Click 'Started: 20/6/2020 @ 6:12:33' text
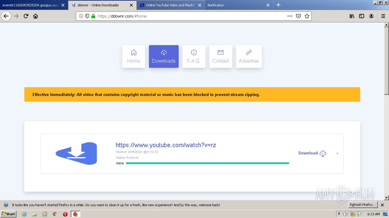This screenshot has width=389, height=218. tap(137, 152)
